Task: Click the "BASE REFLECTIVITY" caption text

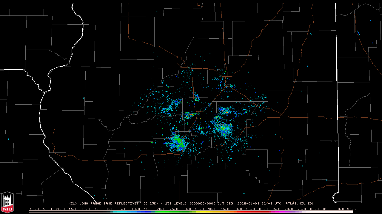Action: coord(122,204)
